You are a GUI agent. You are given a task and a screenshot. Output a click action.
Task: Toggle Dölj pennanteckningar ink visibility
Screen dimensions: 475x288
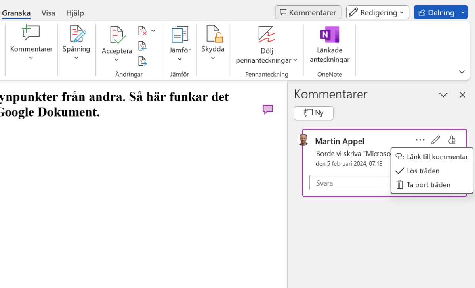(267, 36)
